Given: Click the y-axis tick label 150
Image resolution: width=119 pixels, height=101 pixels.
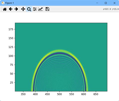Looking at the screenshot, I should coord(11,38).
